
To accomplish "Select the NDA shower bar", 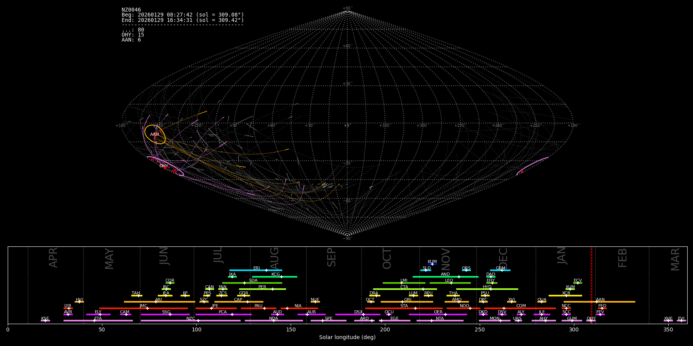I will tap(274, 321).
